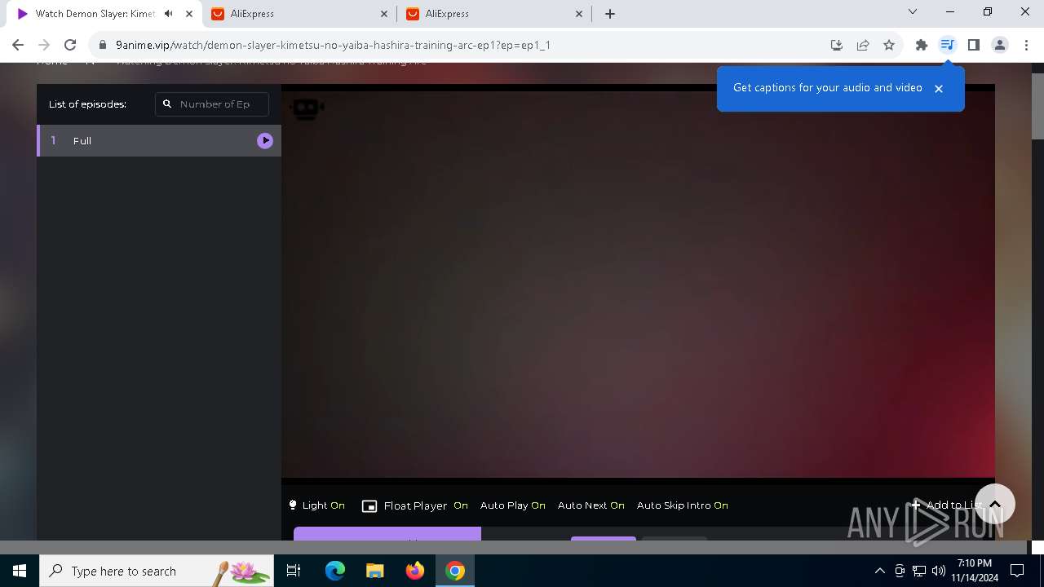This screenshot has height=587, width=1044.
Task: Show hidden system tray icons
Action: click(879, 571)
